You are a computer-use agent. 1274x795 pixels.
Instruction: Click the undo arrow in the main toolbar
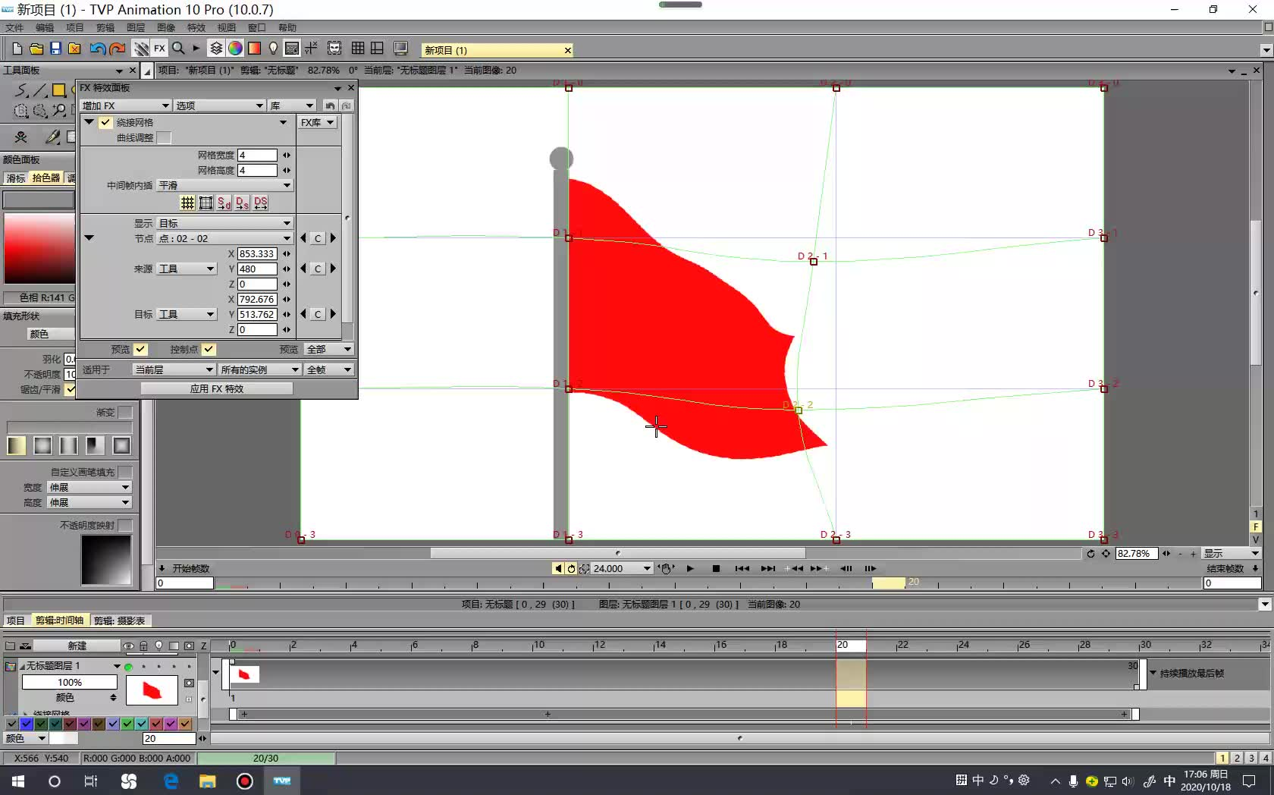coord(97,49)
